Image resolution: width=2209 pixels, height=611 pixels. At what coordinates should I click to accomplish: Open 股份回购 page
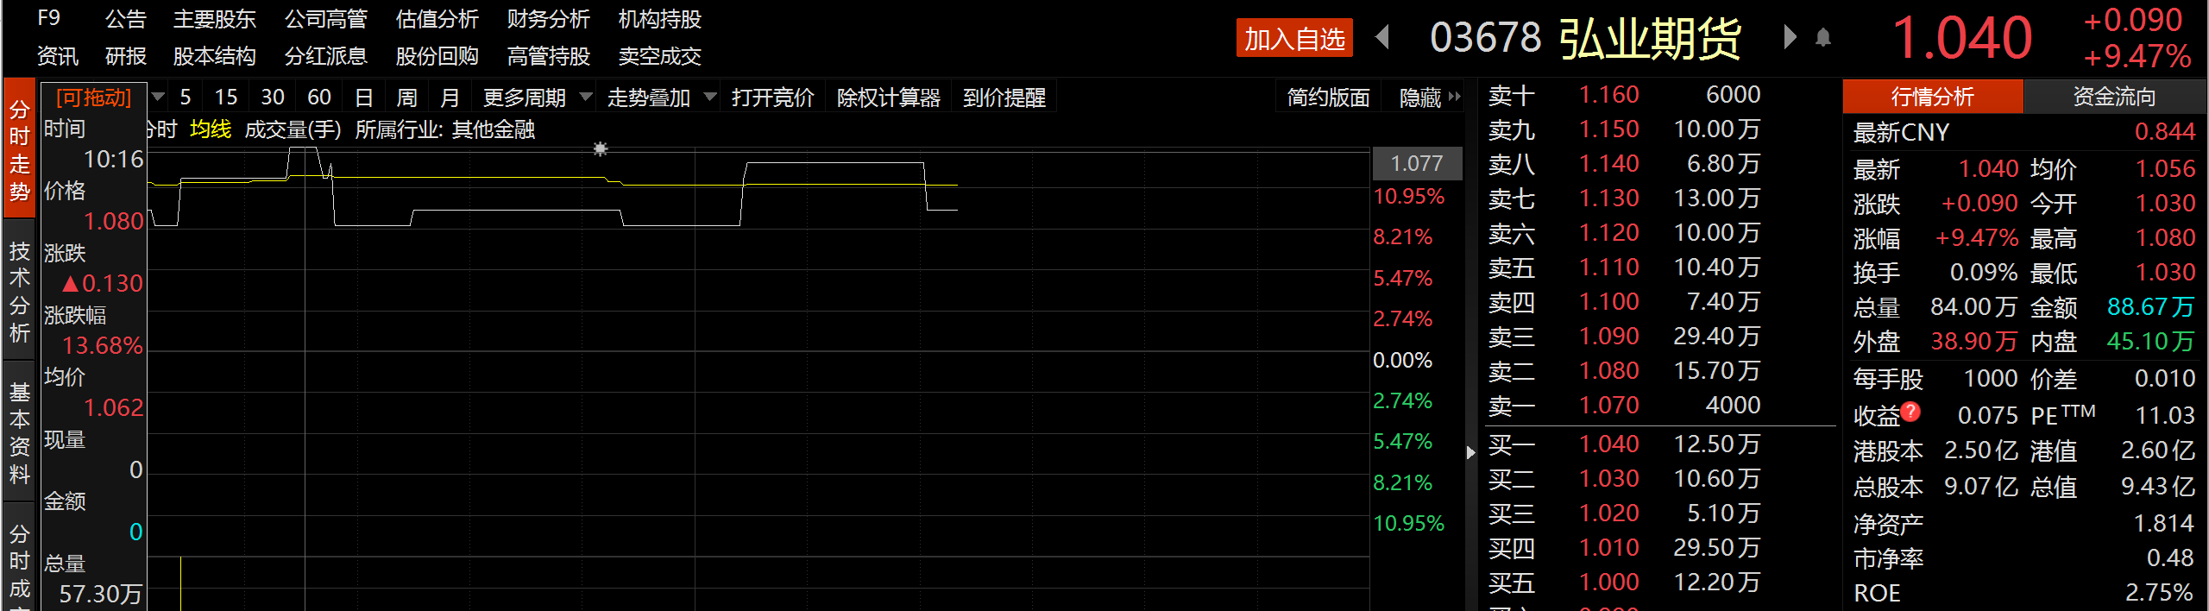point(437,56)
